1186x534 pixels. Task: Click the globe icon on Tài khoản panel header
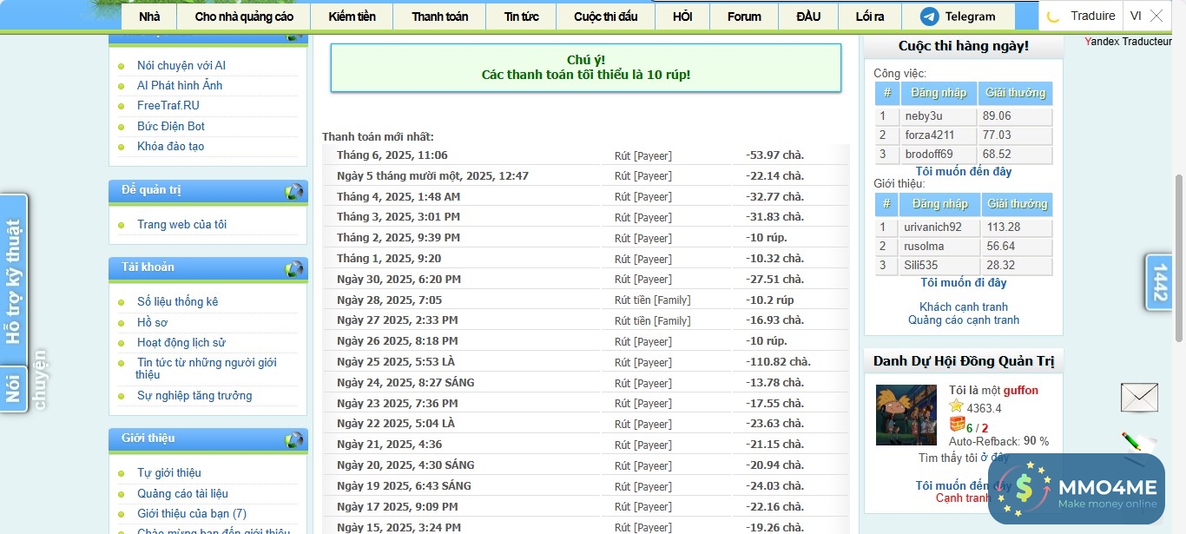click(x=294, y=267)
